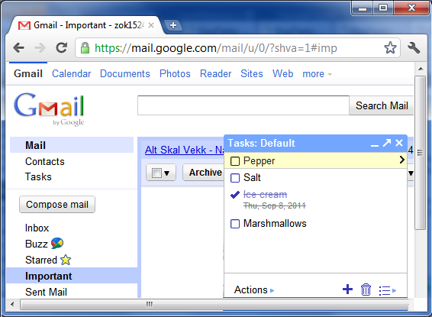Go back with browser back arrow
This screenshot has height=317, width=432.
[x=19, y=47]
